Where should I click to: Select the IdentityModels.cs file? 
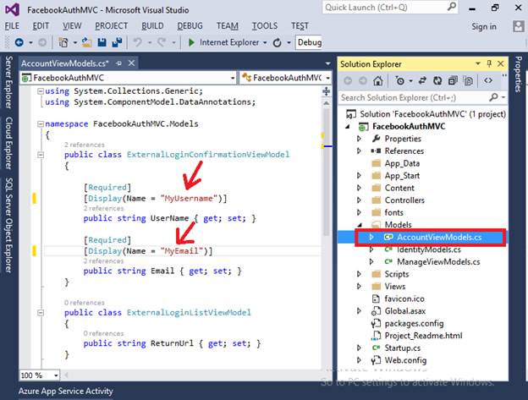[x=429, y=249]
